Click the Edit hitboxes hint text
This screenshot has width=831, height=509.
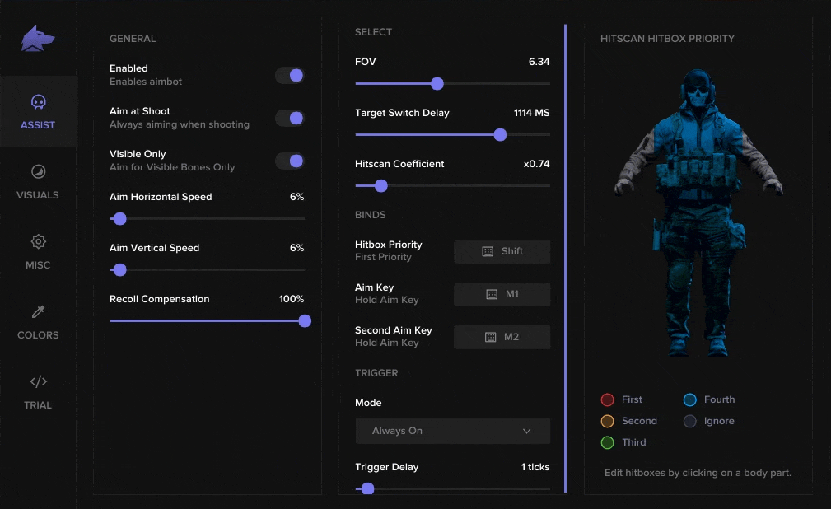[698, 473]
